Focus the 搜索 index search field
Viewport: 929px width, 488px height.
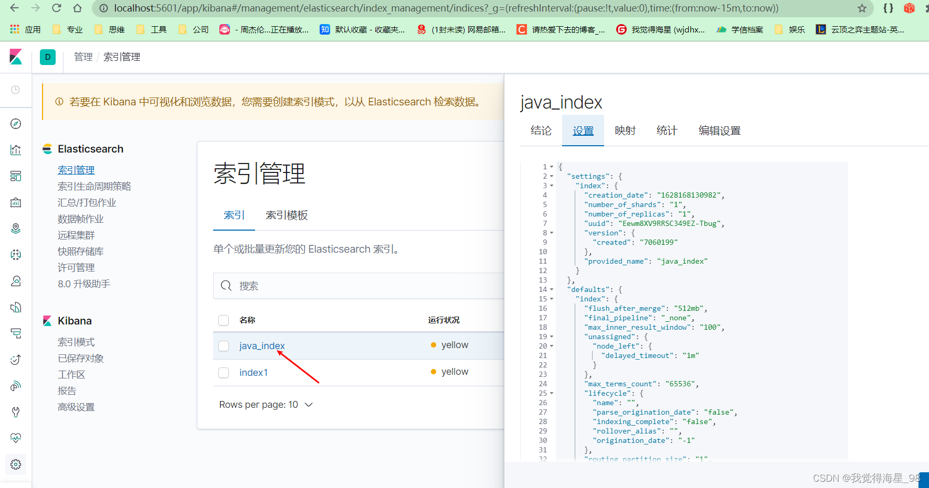click(x=359, y=286)
